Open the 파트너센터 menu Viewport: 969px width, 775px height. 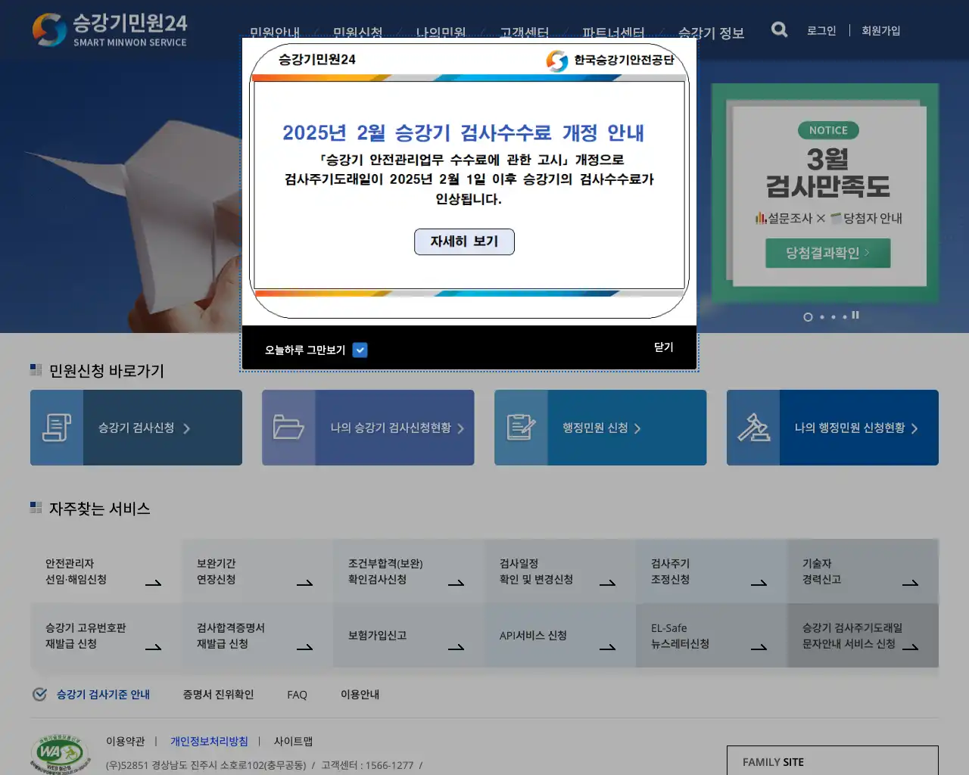tap(613, 33)
